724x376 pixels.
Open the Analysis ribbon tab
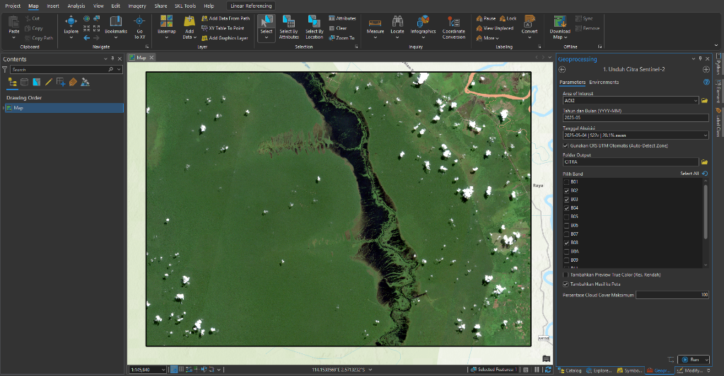coord(76,6)
